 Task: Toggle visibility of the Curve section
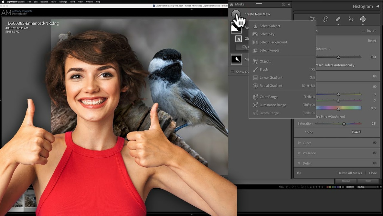click(x=375, y=142)
